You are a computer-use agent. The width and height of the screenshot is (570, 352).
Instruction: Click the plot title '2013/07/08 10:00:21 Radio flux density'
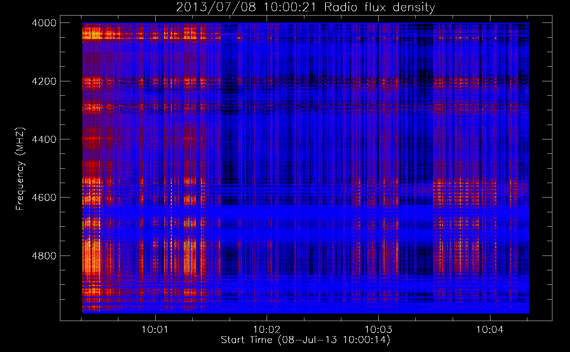306,7
